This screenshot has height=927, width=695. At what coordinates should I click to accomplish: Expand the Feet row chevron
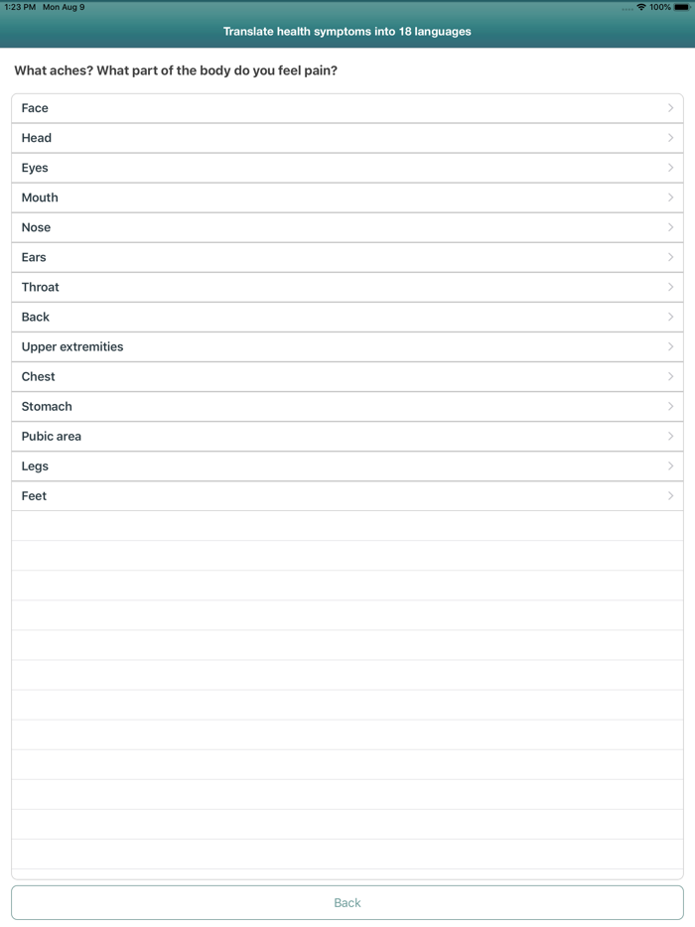click(x=672, y=494)
